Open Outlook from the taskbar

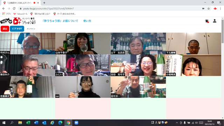44,123
